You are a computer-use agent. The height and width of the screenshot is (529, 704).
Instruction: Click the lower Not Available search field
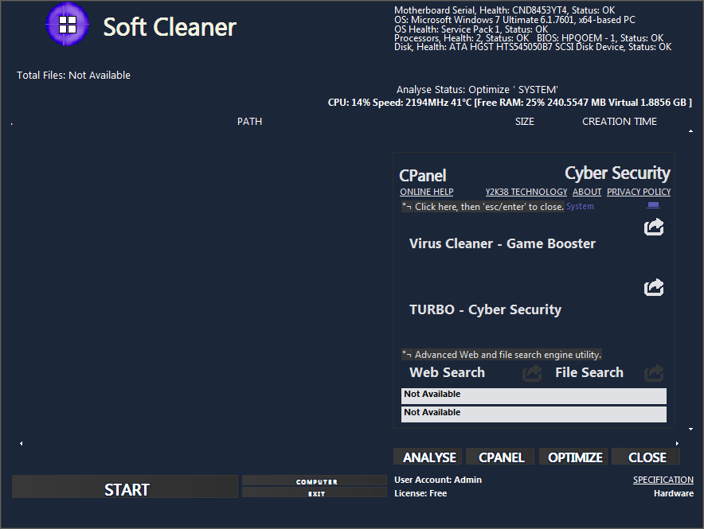coord(534,414)
